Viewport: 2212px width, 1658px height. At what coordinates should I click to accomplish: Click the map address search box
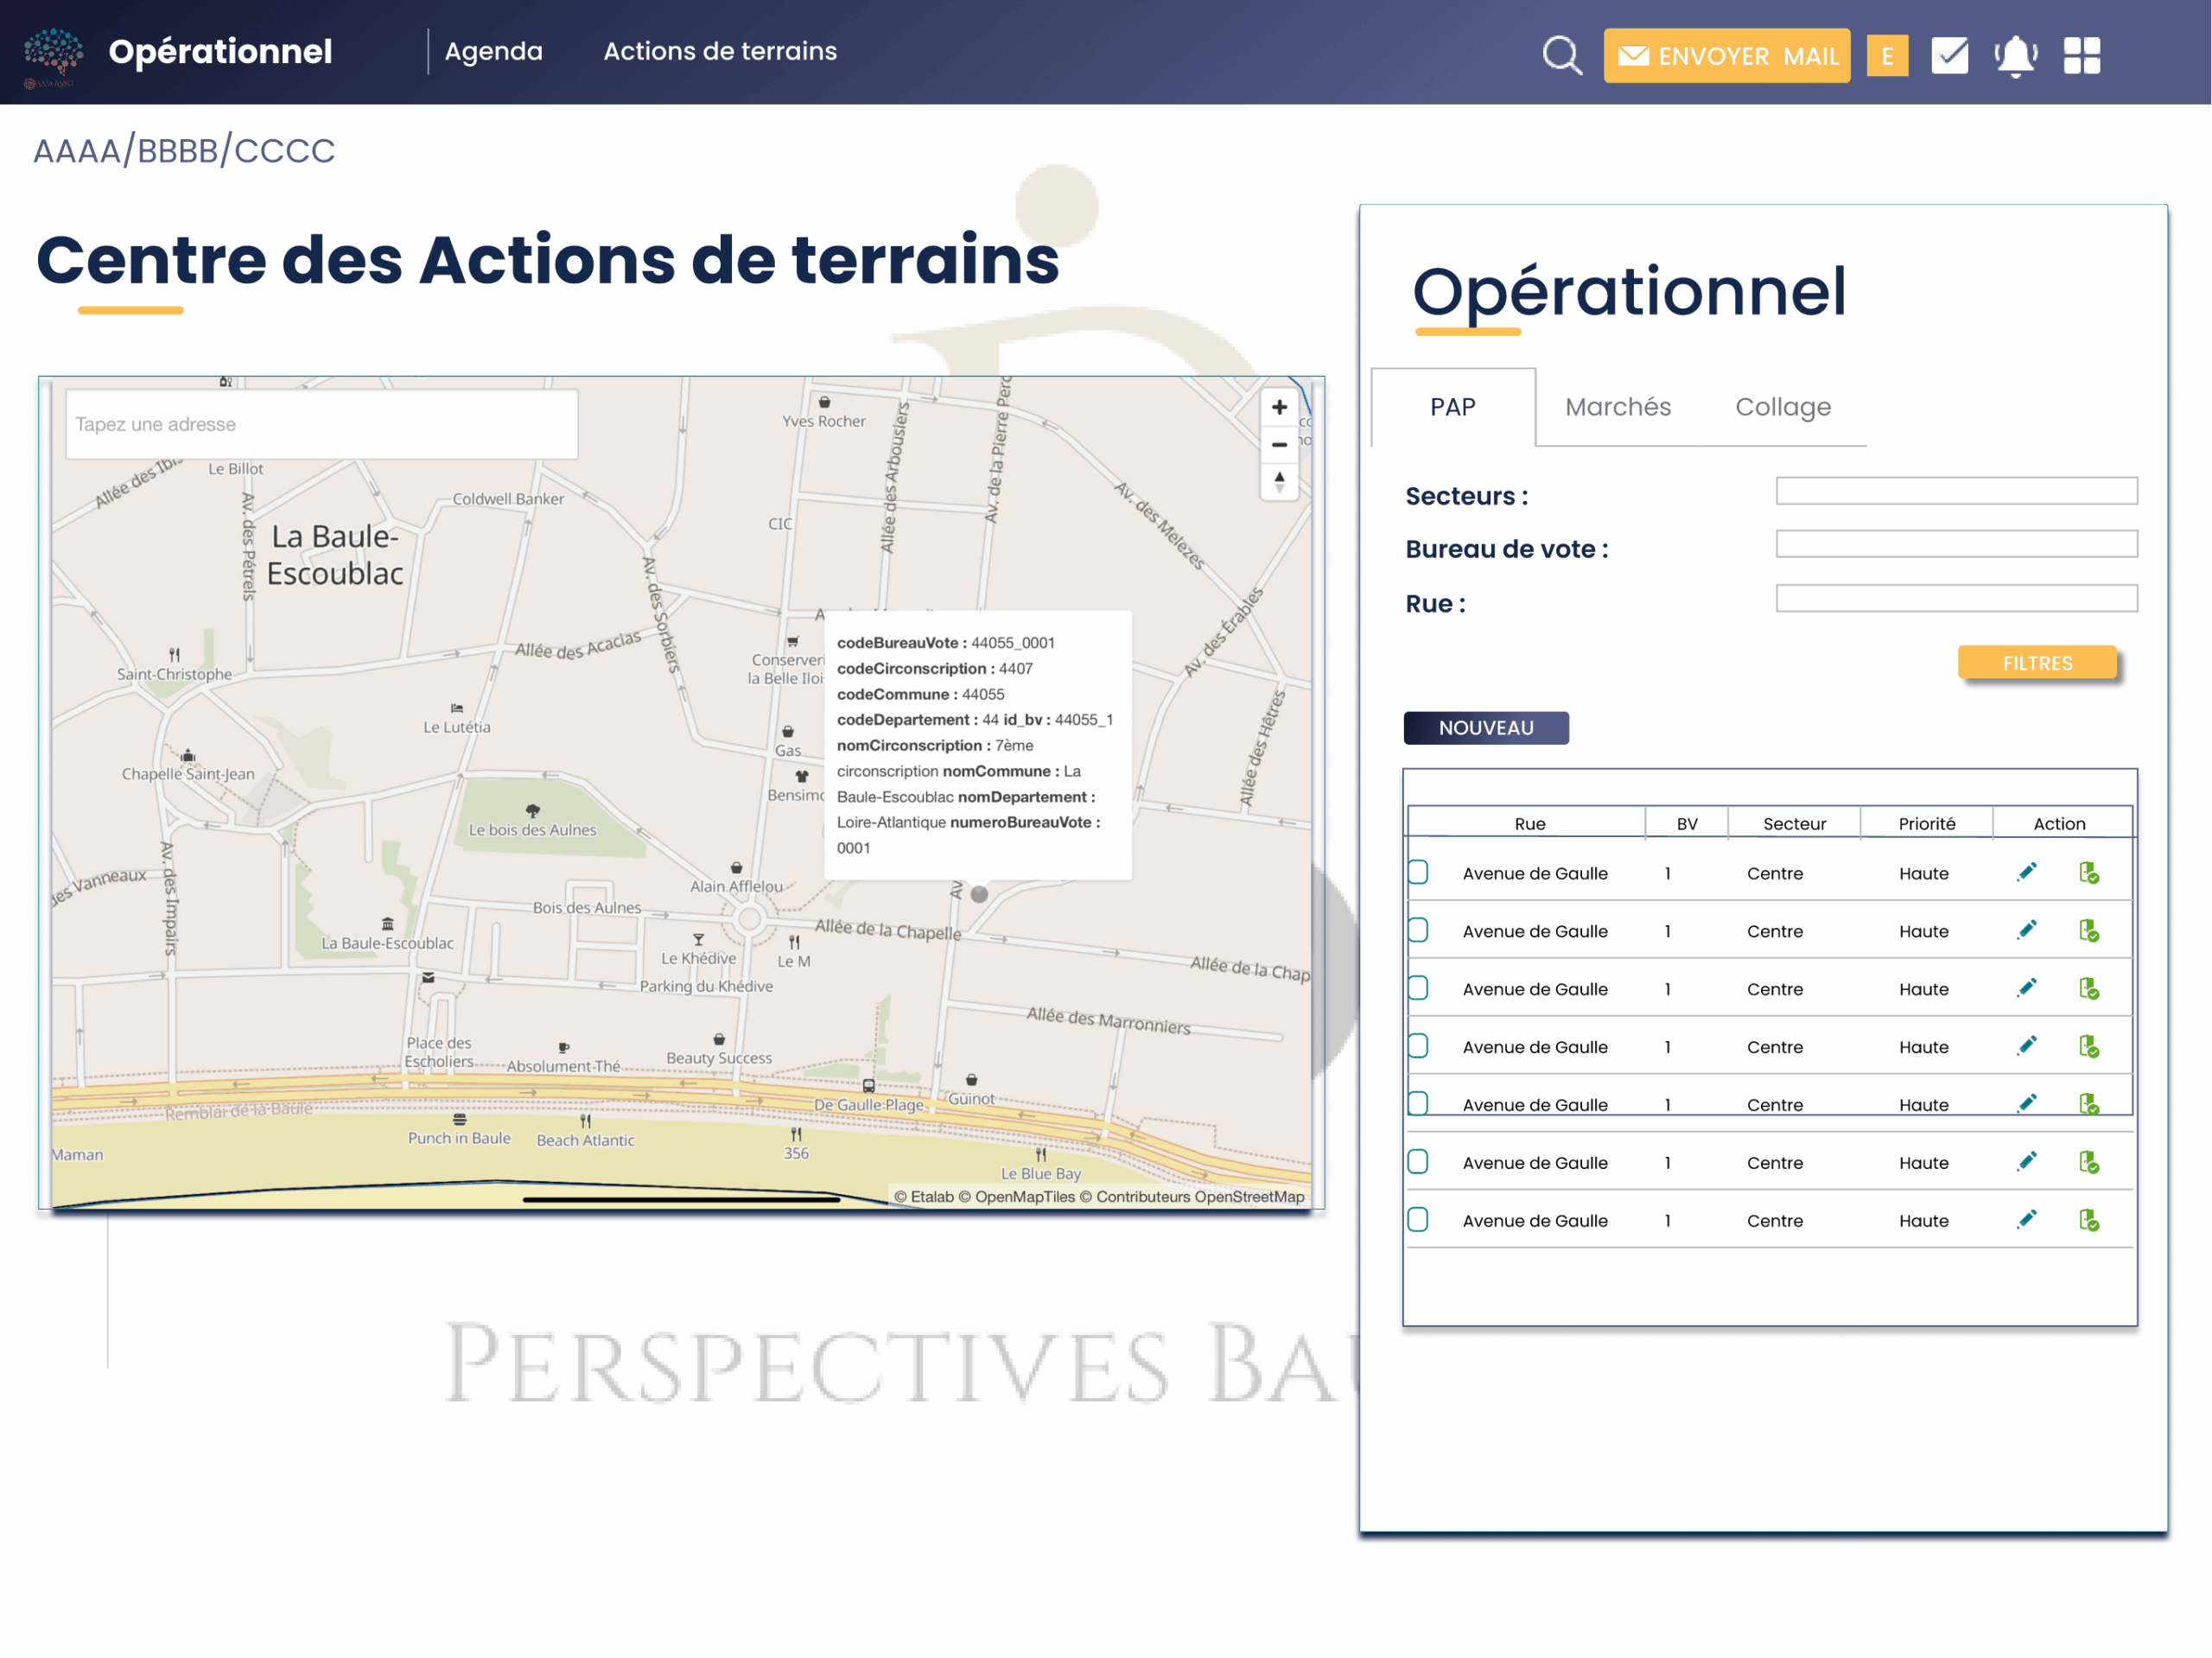click(321, 424)
